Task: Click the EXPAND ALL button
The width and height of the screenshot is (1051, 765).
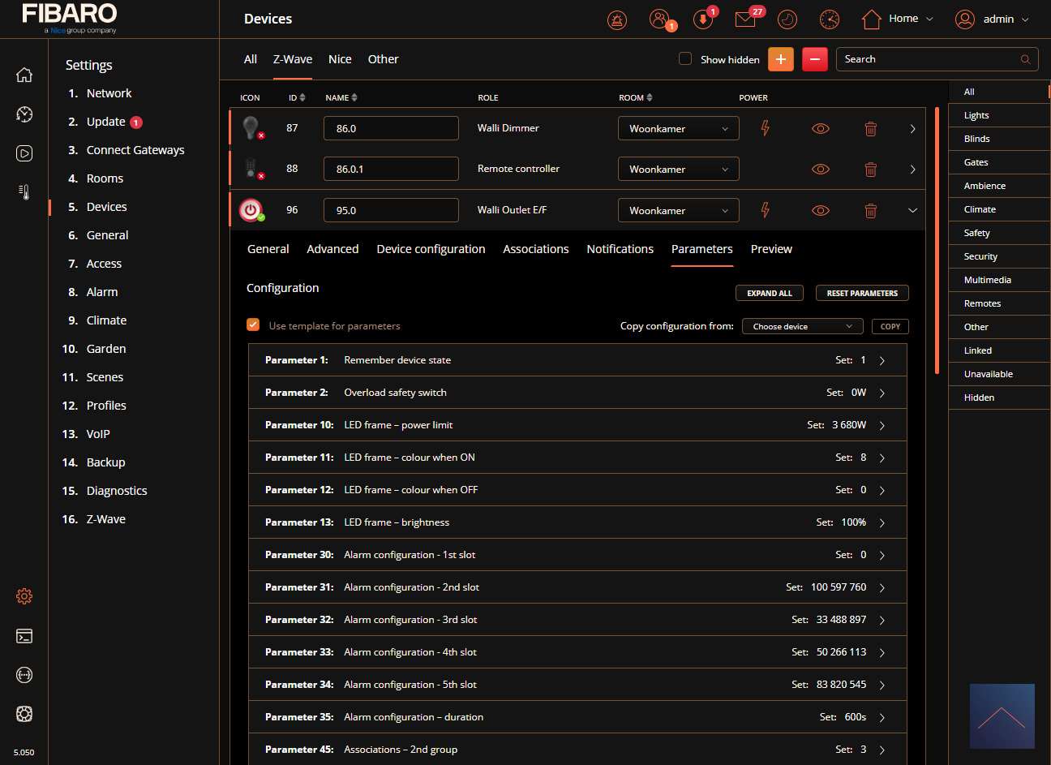Action: pyautogui.click(x=769, y=294)
